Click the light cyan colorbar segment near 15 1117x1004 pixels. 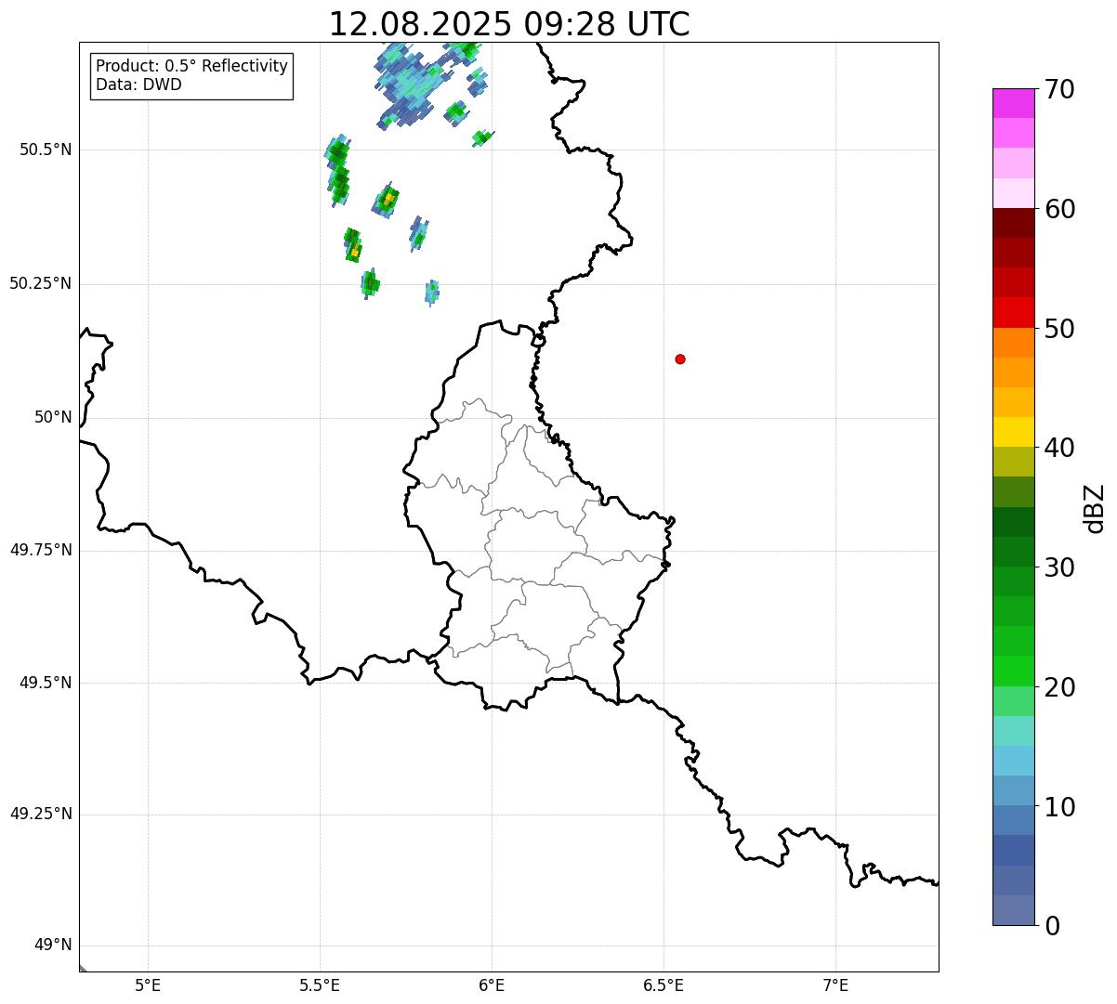[x=1013, y=731]
